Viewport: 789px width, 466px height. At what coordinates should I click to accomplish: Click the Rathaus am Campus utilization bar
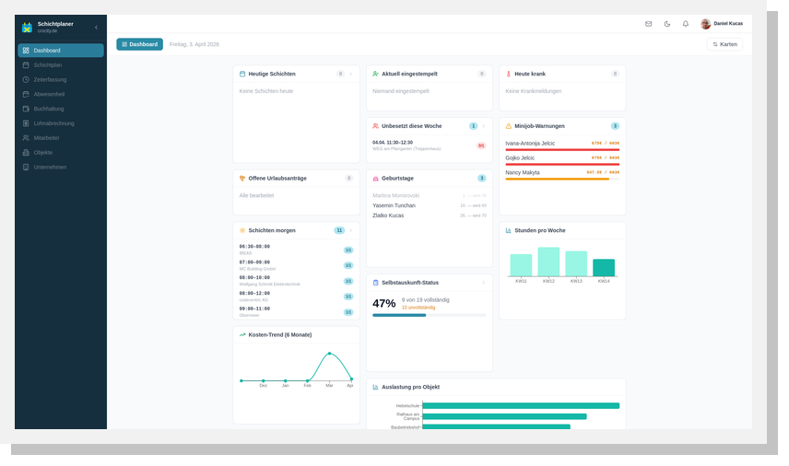505,416
